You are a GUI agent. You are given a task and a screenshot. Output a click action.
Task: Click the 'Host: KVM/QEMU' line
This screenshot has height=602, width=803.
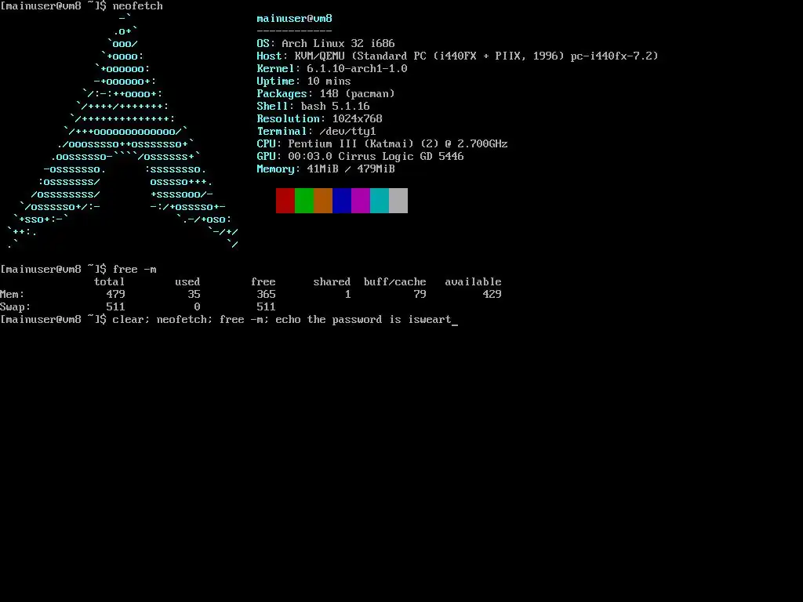(457, 56)
